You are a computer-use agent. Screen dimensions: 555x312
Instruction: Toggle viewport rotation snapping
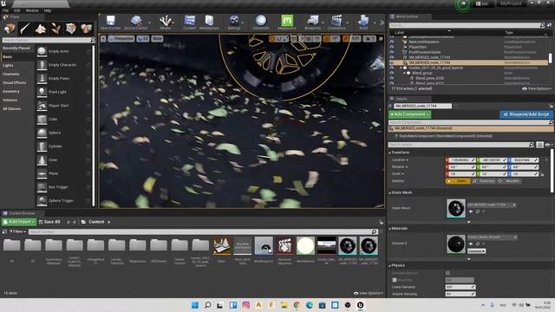pyautogui.click(x=326, y=38)
